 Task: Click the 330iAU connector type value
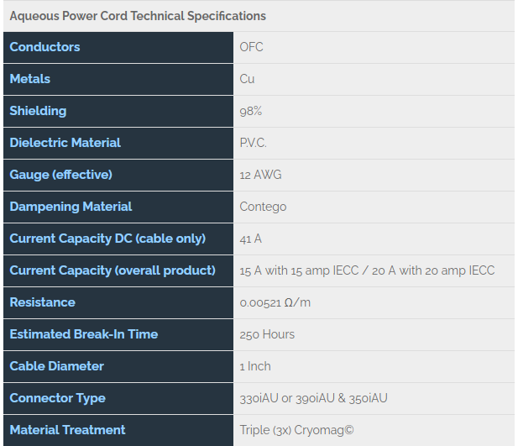313,398
